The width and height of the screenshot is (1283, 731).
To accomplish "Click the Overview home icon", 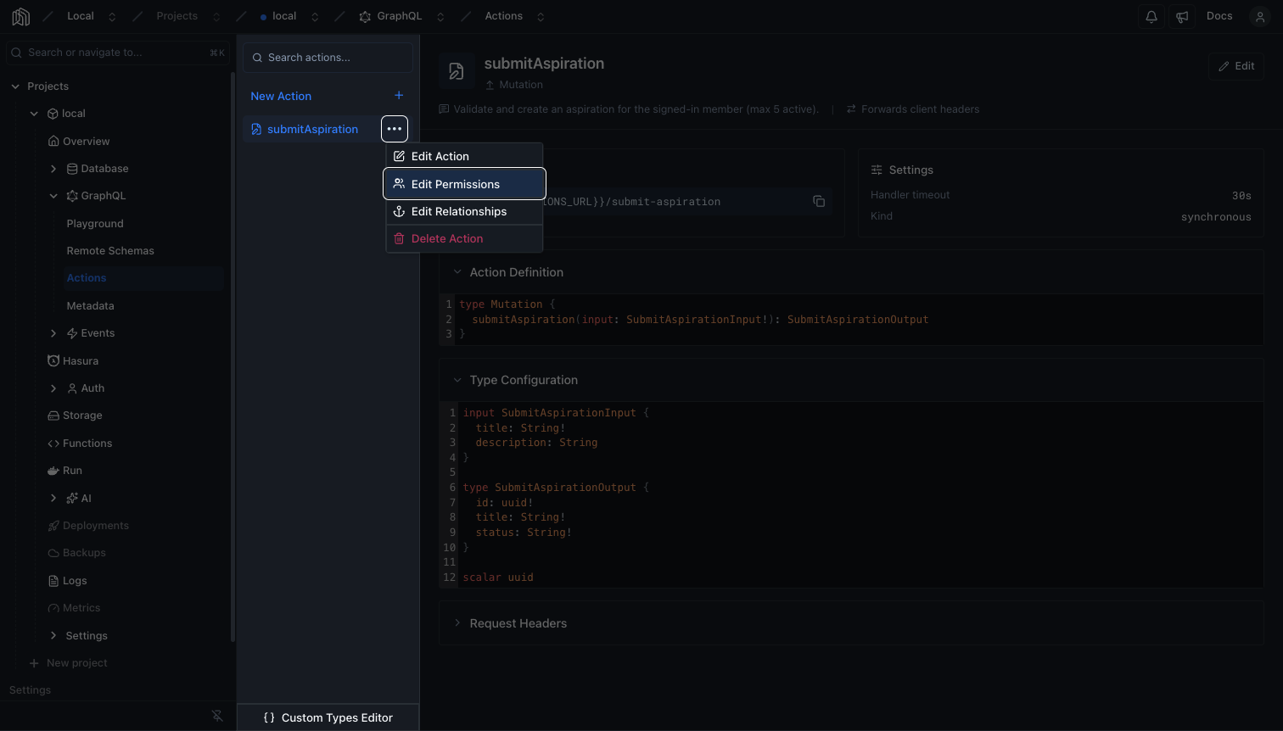I will click(x=53, y=141).
